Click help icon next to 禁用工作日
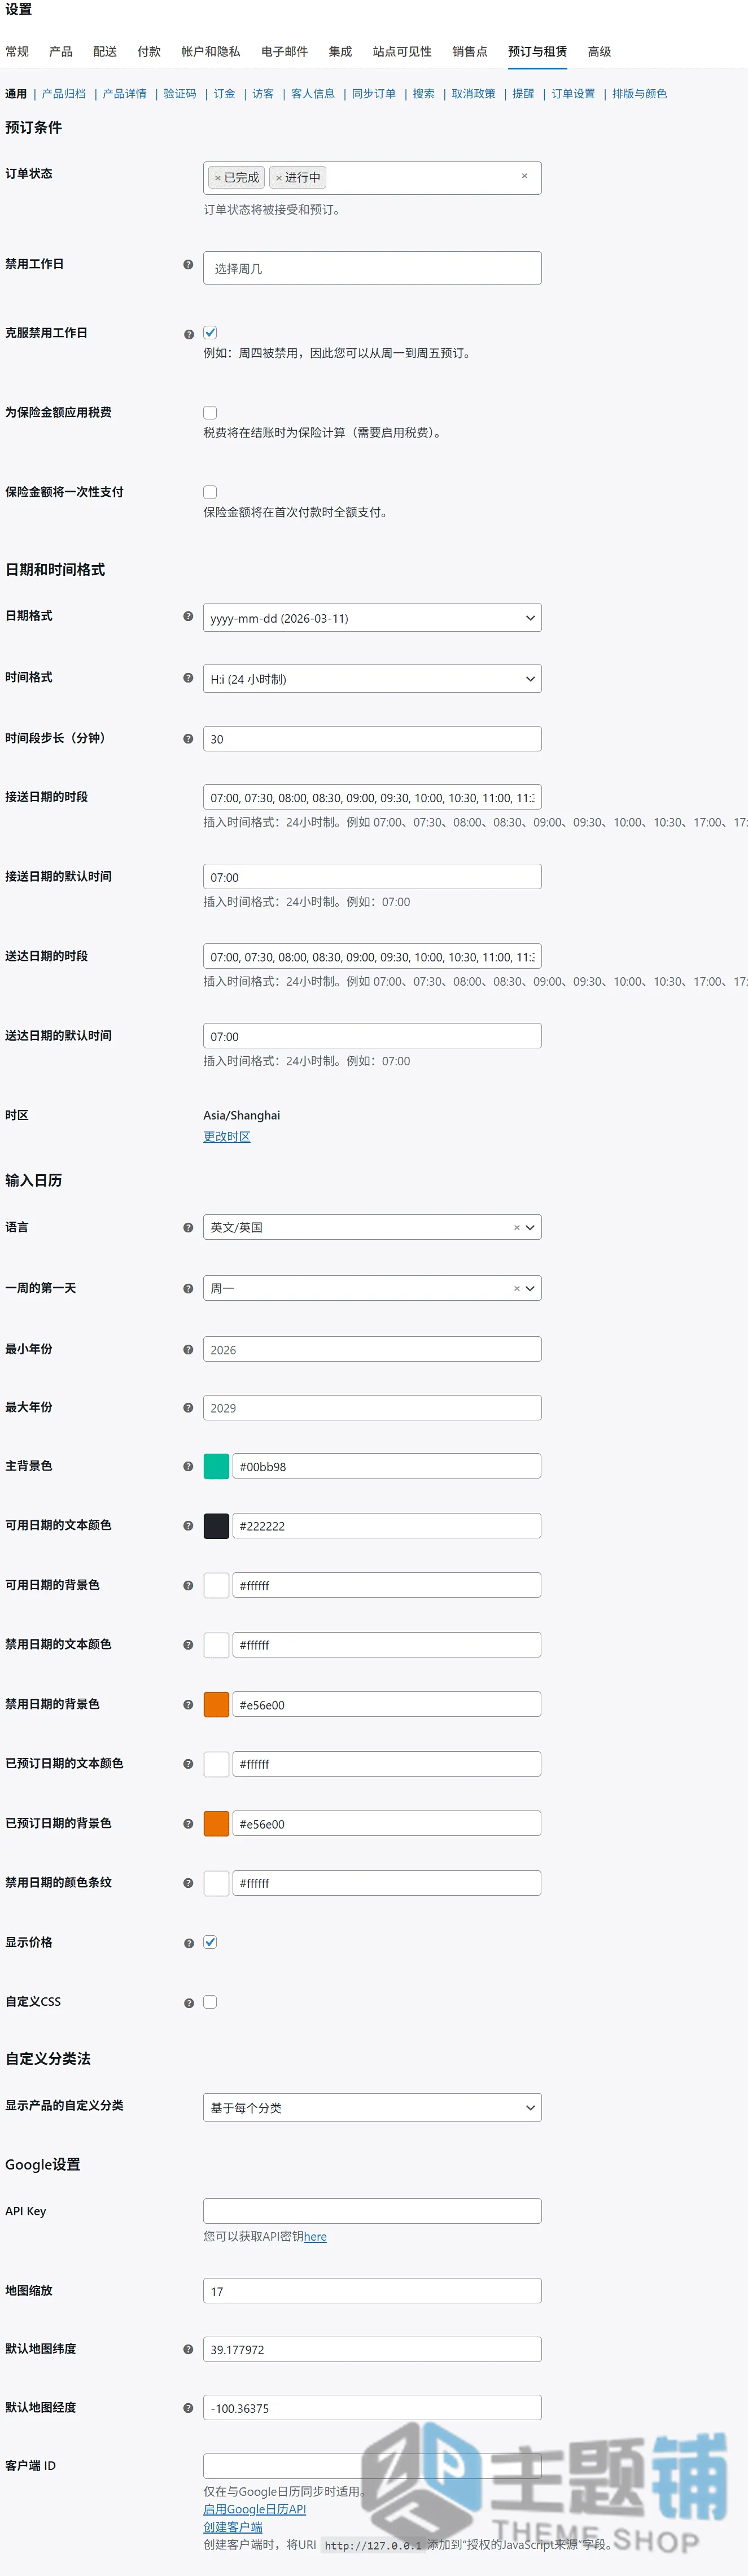 tap(188, 265)
